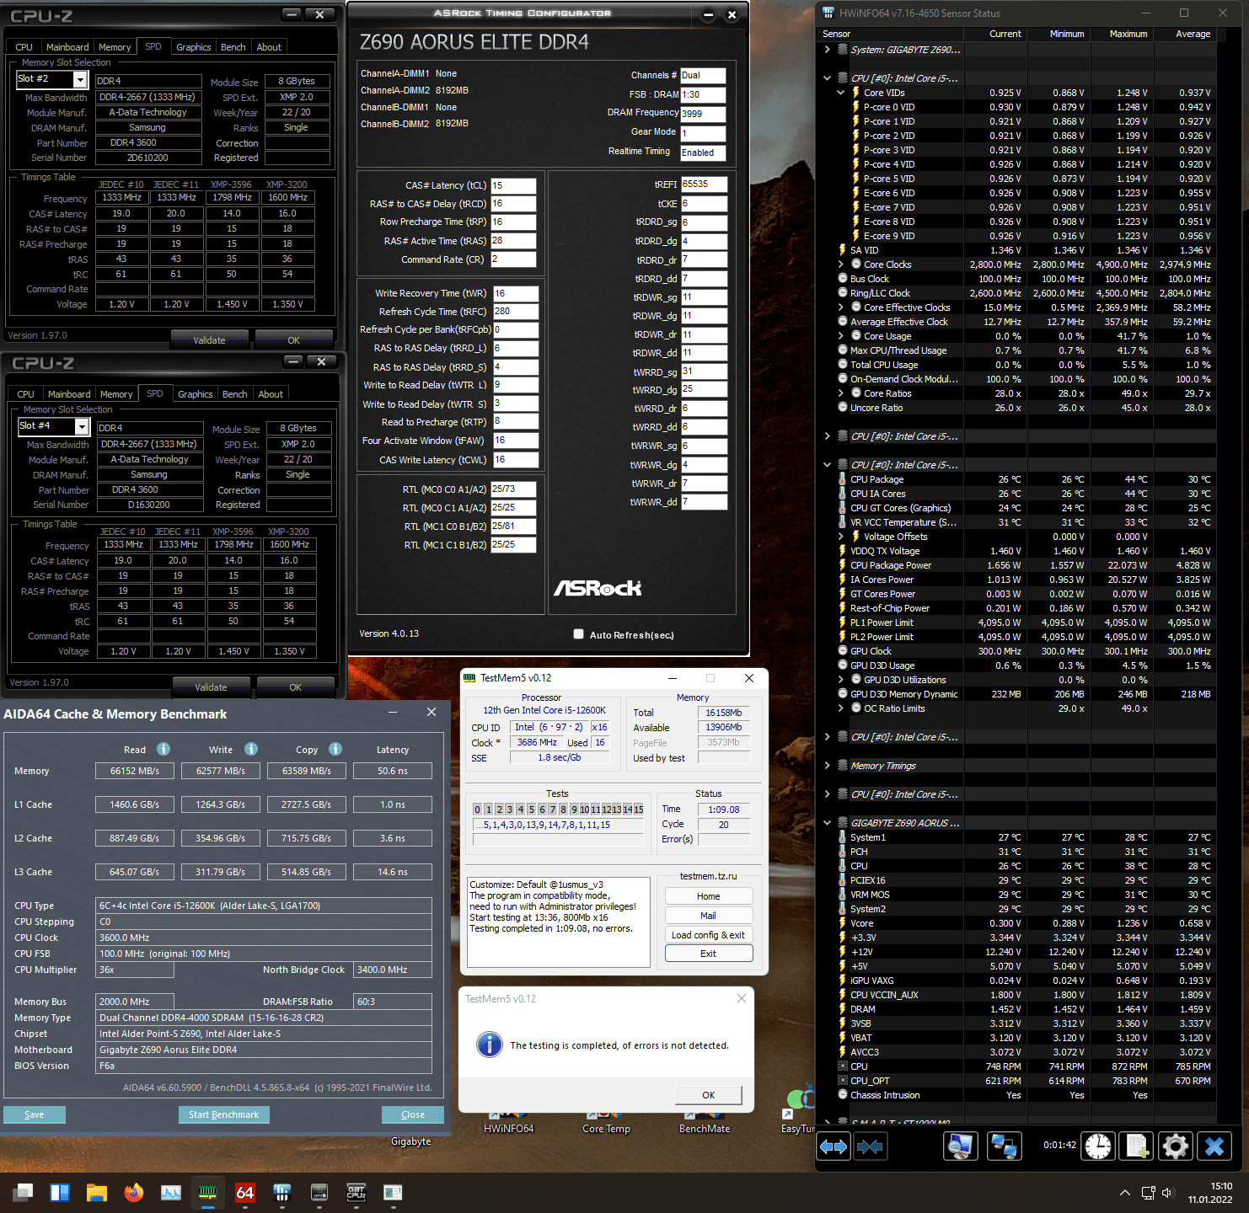Viewport: 1249px width, 1213px height.
Task: Switch to Mainboard tab in upper CPU-Z window
Action: (x=67, y=47)
